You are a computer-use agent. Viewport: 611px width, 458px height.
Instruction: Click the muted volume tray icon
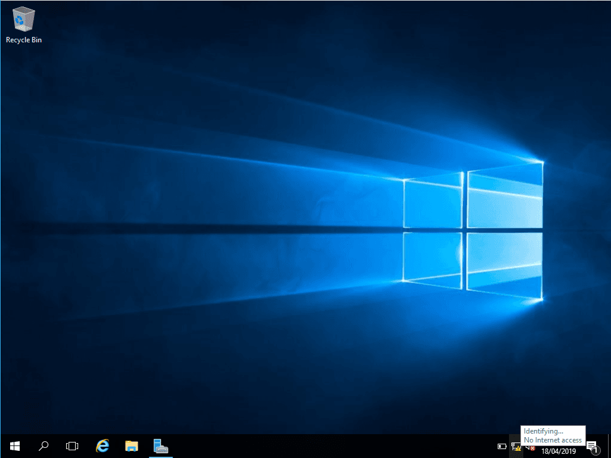[x=530, y=447]
